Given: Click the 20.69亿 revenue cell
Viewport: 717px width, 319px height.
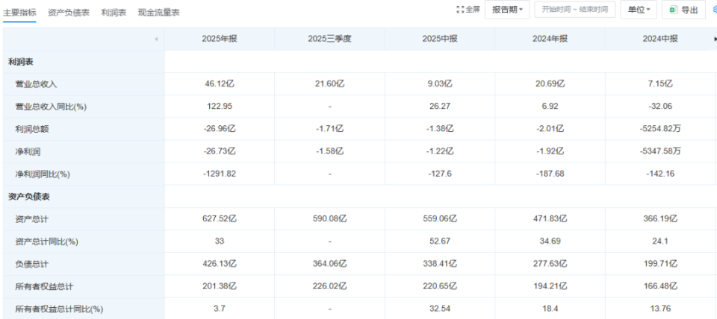Looking at the screenshot, I should (550, 84).
